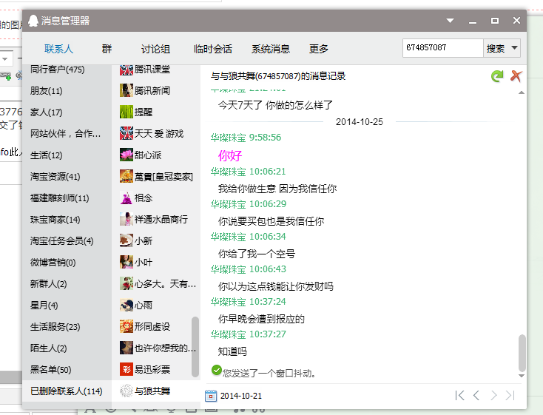Click the 提醒 contact avatar
This screenshot has width=543, height=415.
click(127, 112)
